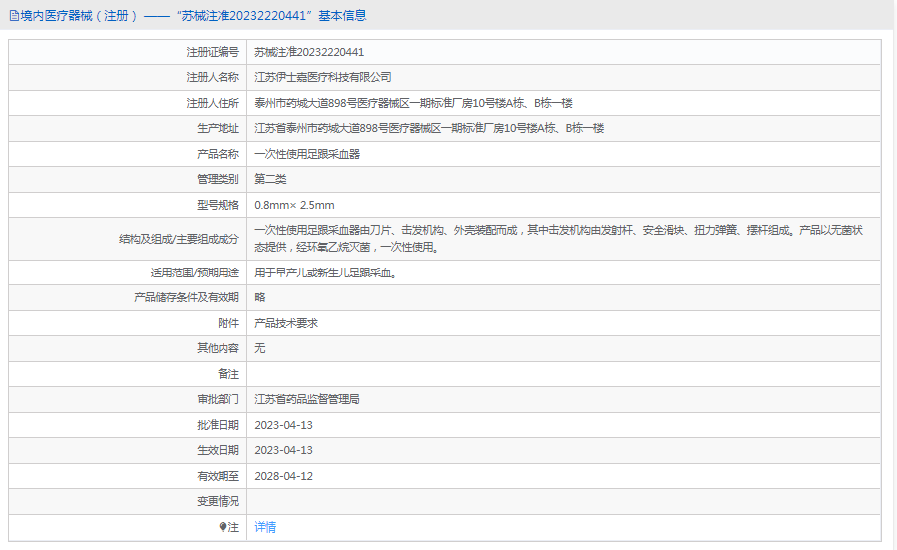Click the 注册证编号 label
This screenshot has height=550, width=897.
(x=213, y=52)
